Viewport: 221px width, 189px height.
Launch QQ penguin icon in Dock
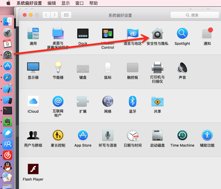click(7, 166)
